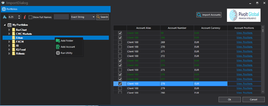The height and width of the screenshot is (106, 268).
Task: Check the account 275 row checkbox
Action: (120, 70)
